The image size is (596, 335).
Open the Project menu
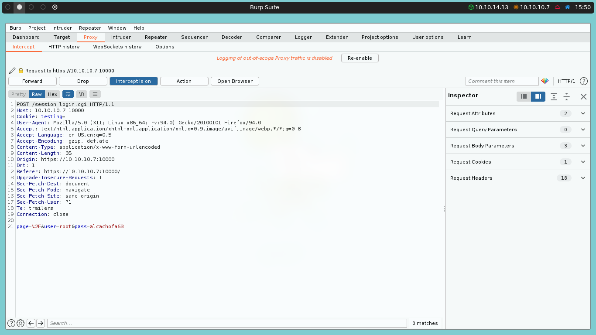coord(37,28)
